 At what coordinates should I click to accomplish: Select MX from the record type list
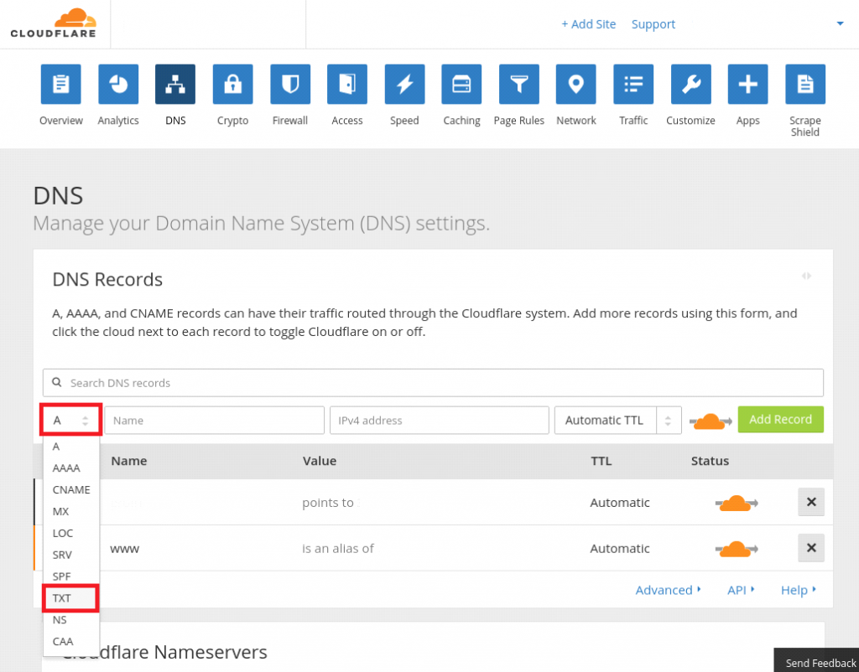click(x=71, y=511)
